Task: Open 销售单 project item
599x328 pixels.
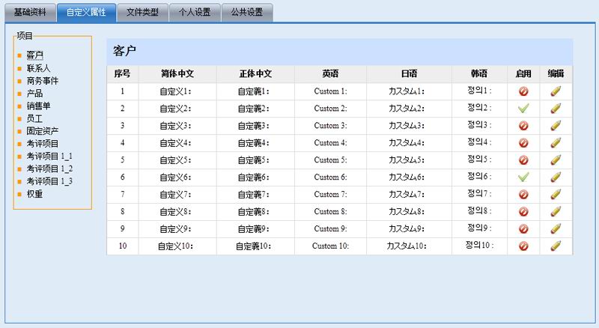Action: point(38,106)
